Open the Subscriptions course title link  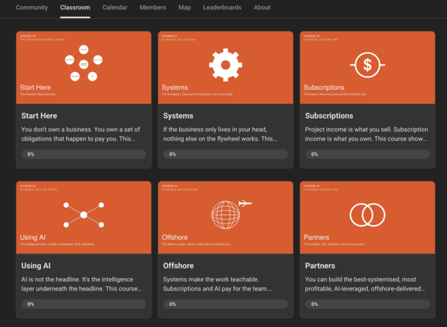tap(329, 115)
